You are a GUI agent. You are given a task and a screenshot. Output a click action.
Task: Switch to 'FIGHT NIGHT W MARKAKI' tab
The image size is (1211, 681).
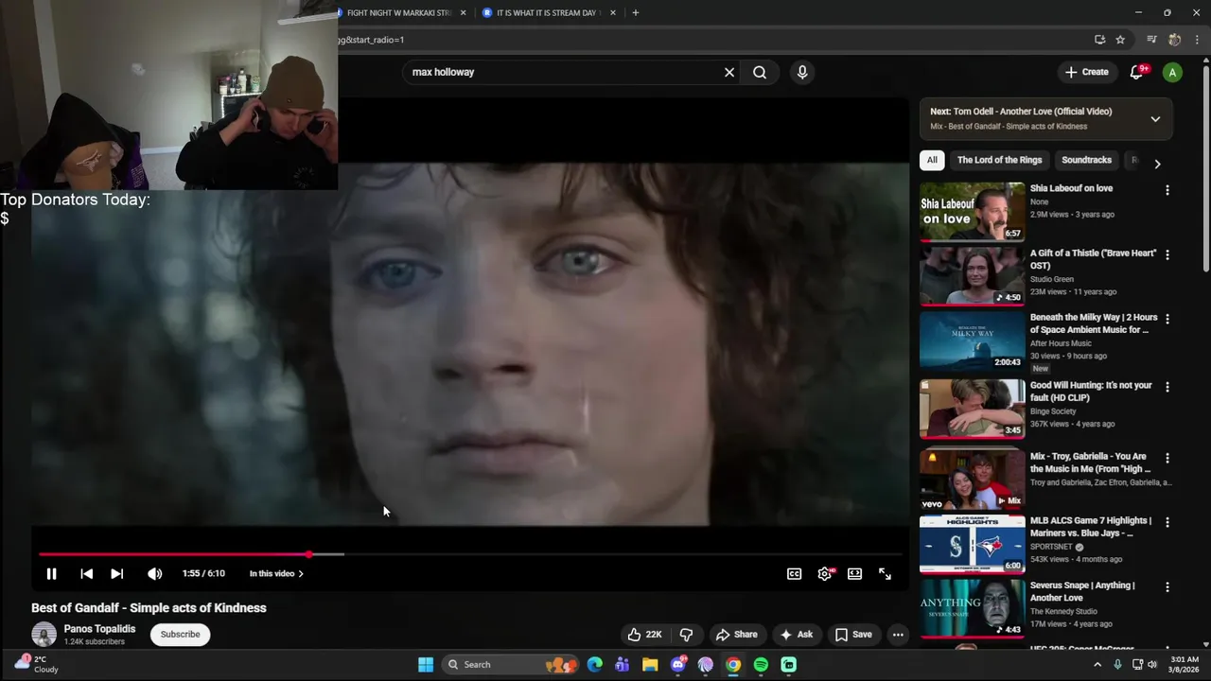[x=397, y=12]
